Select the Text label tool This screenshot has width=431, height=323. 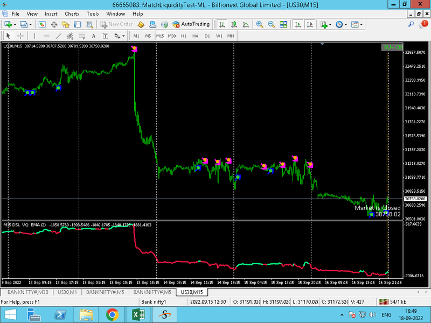tap(93, 36)
